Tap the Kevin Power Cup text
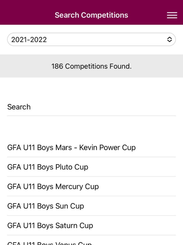Screen dimensions: 183x245 (x=107, y=147)
